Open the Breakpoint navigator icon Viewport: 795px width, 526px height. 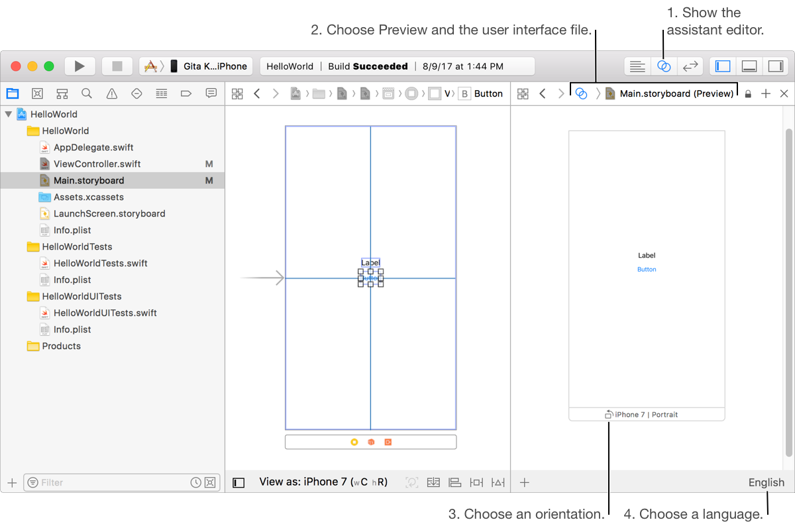pyautogui.click(x=186, y=93)
